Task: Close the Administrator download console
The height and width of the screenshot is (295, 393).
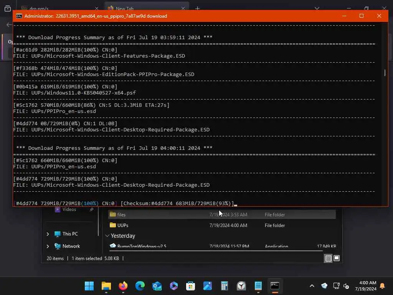Action: tap(379, 16)
